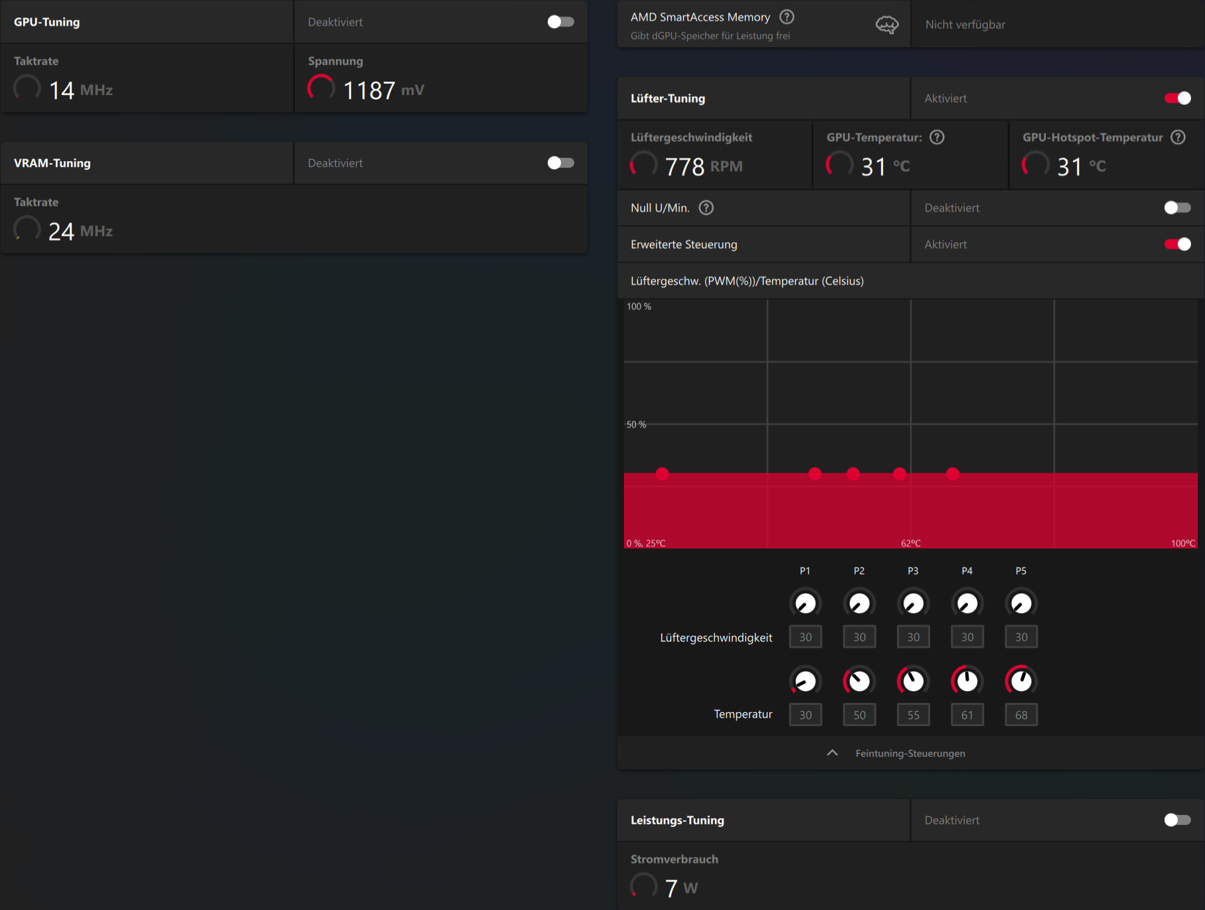Adjust the P5 Lüftergeschwindigkeit knob

(x=1021, y=603)
